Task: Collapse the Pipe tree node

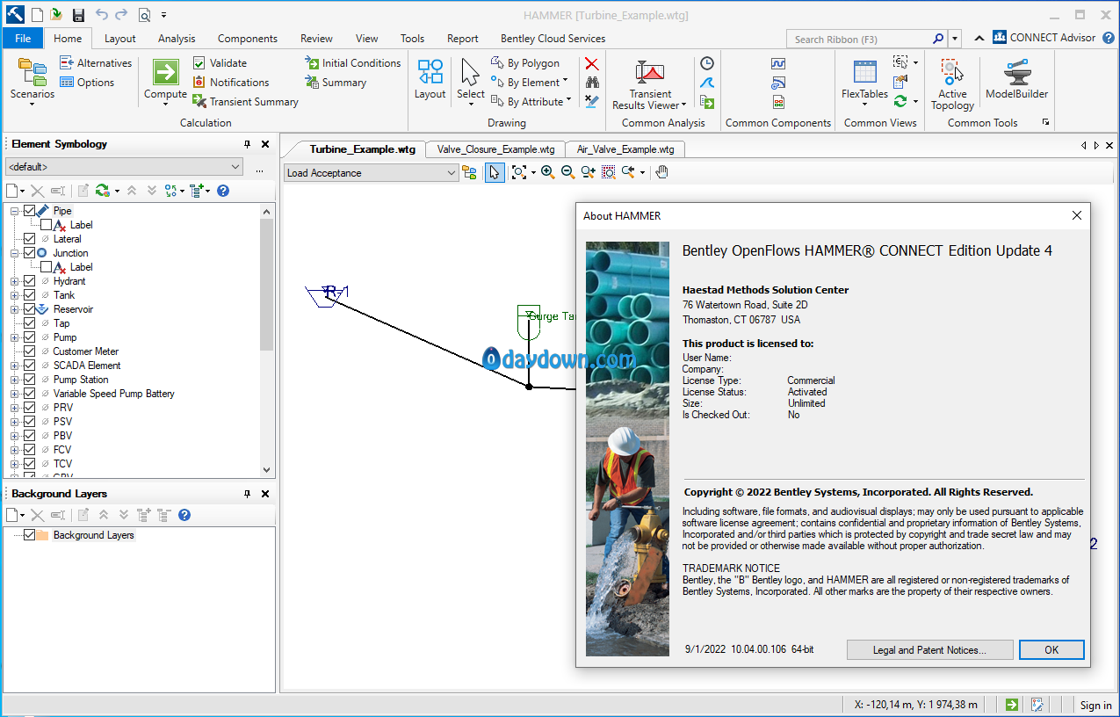Action: tap(14, 211)
